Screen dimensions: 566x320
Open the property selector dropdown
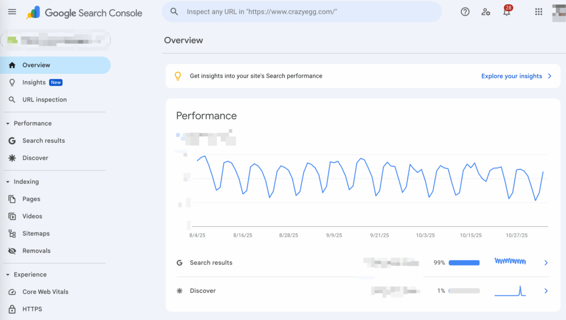55,40
